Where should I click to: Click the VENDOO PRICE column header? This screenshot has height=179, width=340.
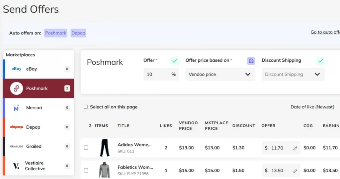(188, 126)
